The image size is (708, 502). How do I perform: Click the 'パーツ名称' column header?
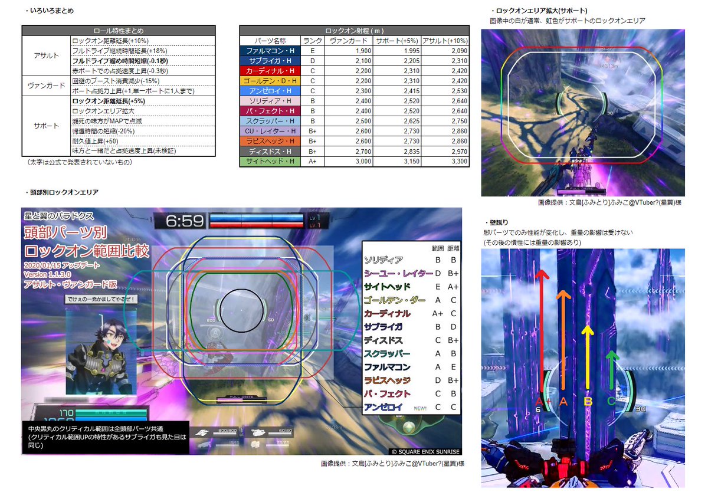270,41
